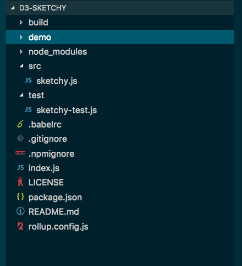Collapse the src folder arrow
242x266 pixels.
[x=21, y=66]
